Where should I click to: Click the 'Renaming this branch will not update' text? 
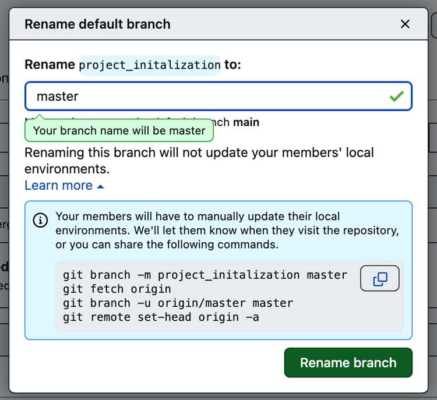click(x=199, y=161)
